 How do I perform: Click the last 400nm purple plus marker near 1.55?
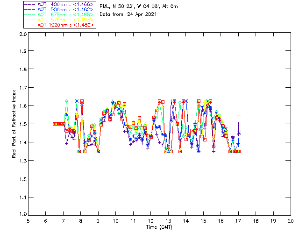click(239, 115)
